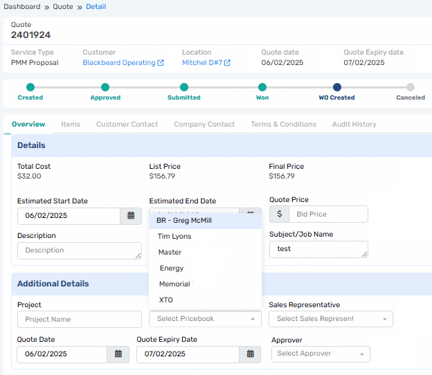Open calendar picker for Quote Expiry Date field

[250, 354]
